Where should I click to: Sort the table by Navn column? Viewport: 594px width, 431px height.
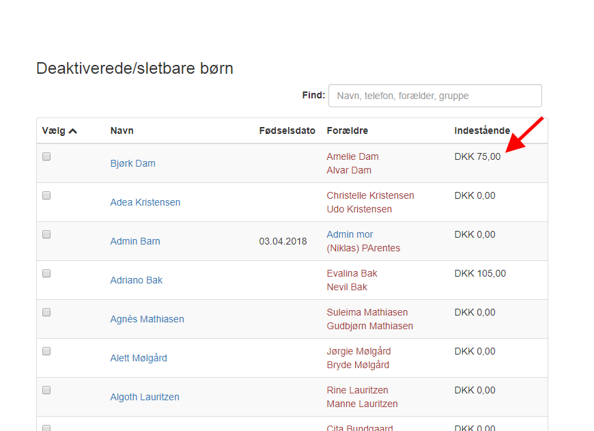point(122,130)
